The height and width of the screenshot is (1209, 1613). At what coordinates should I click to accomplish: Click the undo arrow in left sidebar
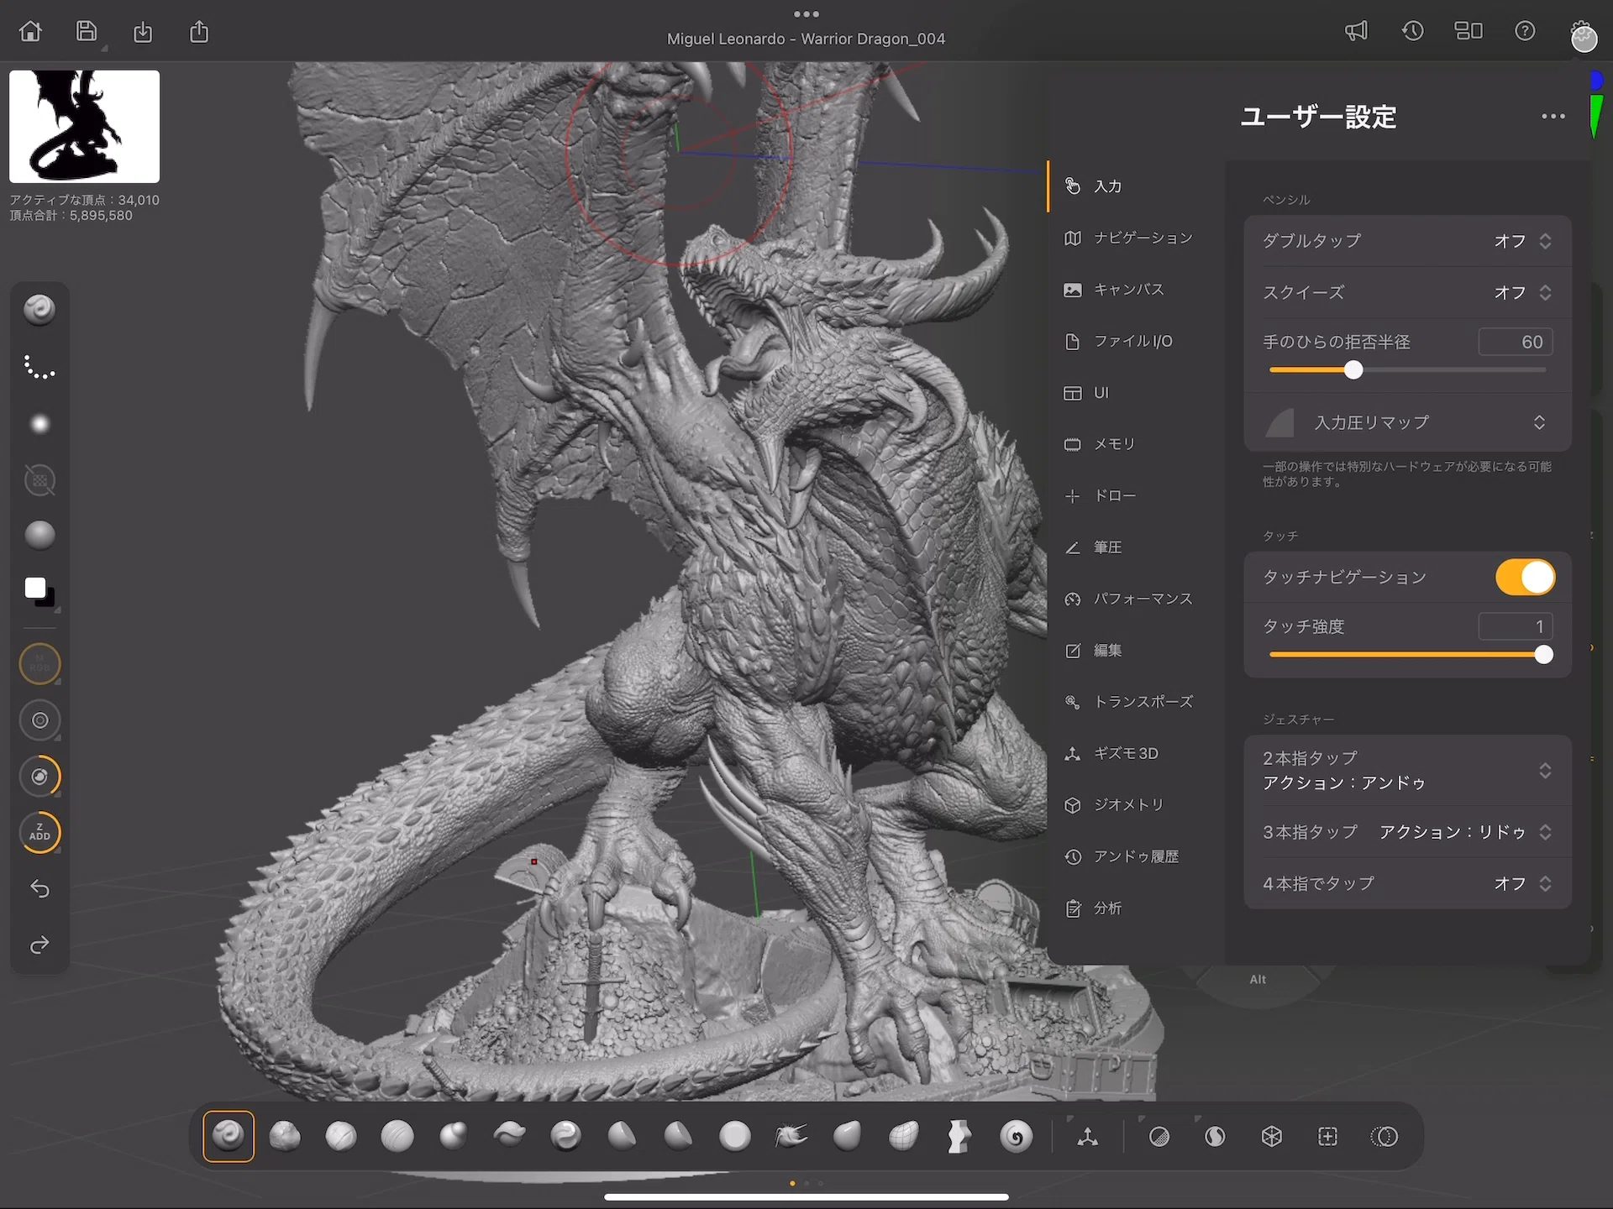click(x=39, y=888)
